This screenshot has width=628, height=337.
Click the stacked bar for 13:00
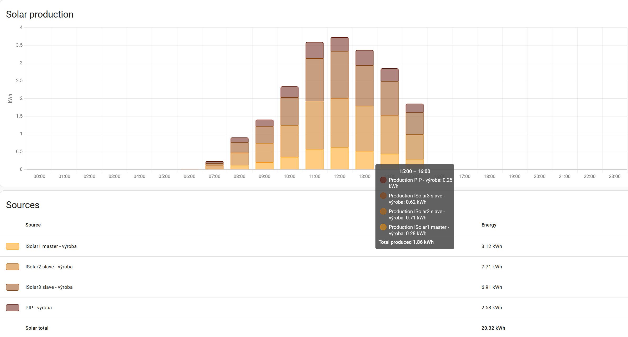(364, 110)
